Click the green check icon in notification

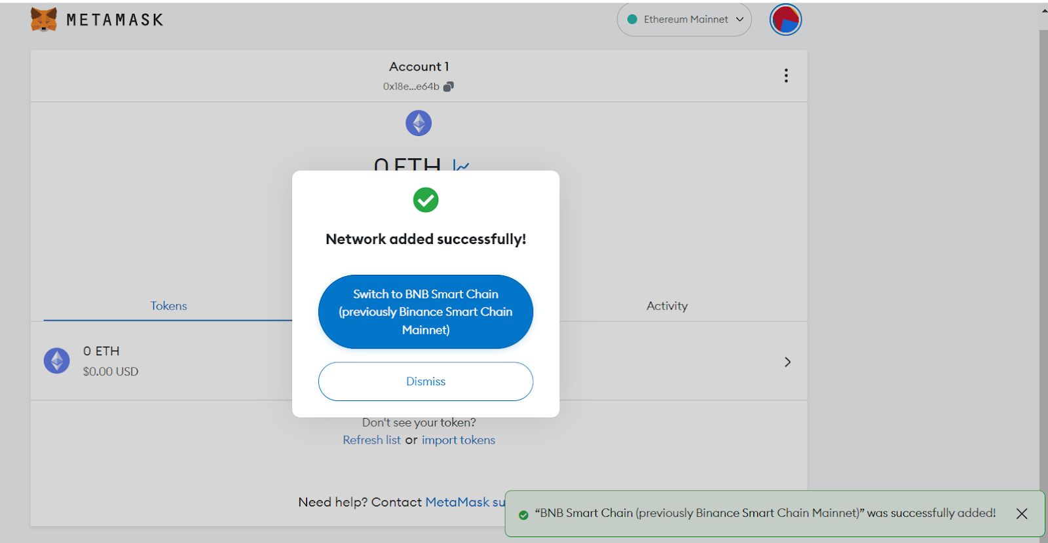coord(523,515)
